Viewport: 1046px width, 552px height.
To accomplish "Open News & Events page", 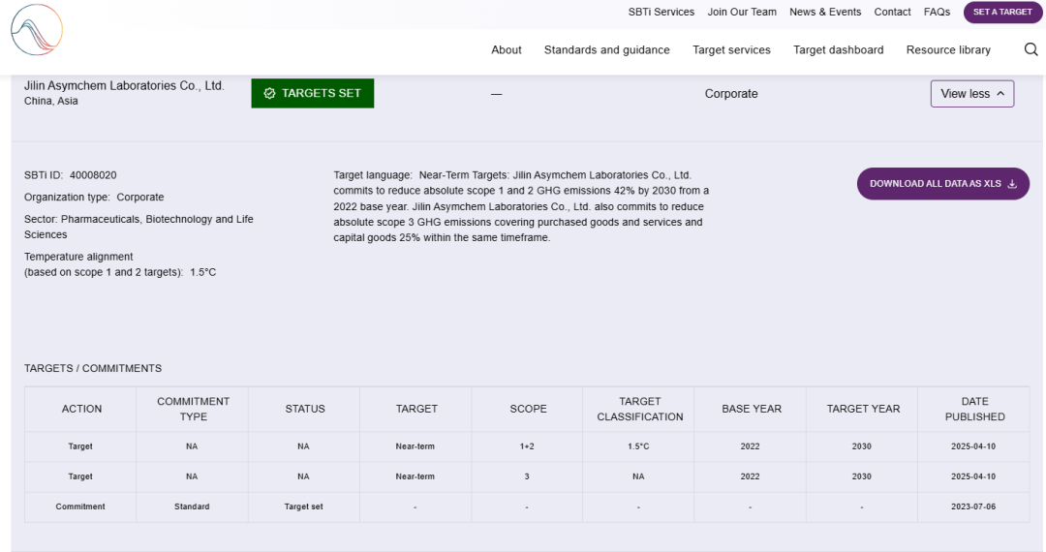I will click(824, 13).
